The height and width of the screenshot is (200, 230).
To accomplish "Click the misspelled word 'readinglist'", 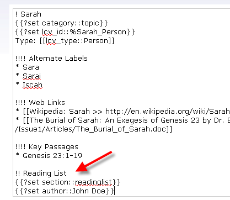I will (93, 182).
